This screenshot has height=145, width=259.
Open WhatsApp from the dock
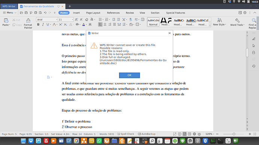(x=99, y=141)
